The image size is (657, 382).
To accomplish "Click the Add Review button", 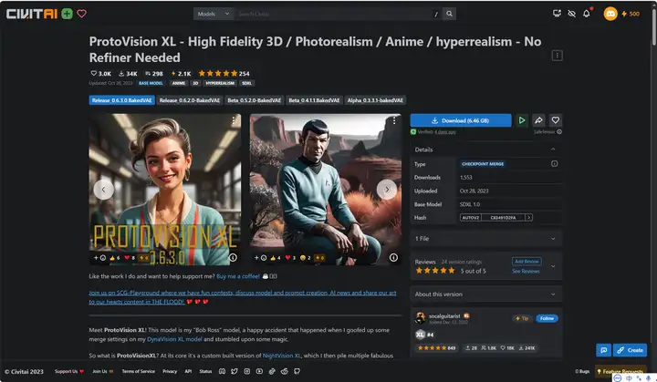I will click(x=527, y=262).
